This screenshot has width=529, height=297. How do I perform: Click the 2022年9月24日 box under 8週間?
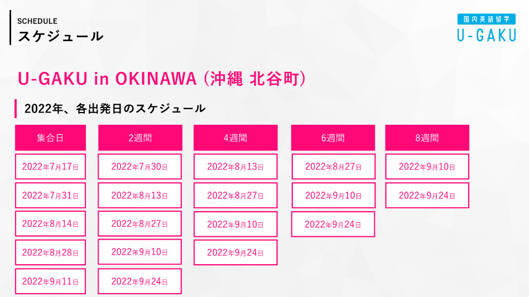click(x=427, y=195)
